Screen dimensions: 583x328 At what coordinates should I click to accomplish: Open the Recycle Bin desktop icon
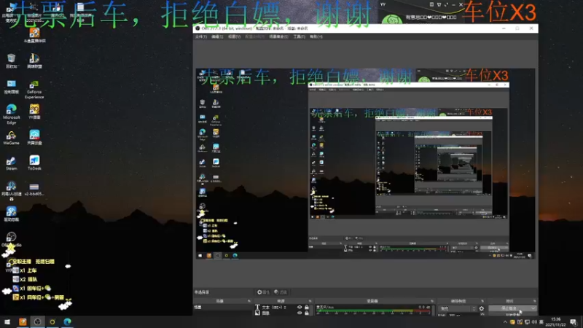[x=11, y=60]
